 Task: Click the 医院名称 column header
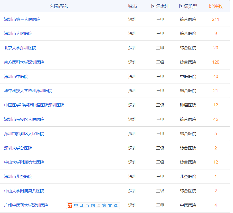tap(59, 6)
